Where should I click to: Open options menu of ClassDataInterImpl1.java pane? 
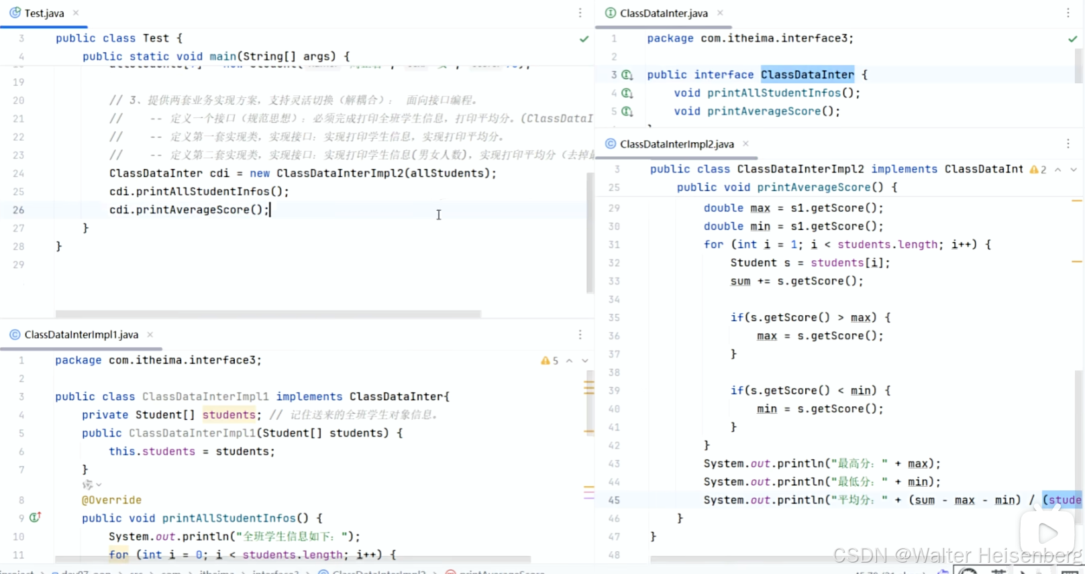pyautogui.click(x=580, y=334)
